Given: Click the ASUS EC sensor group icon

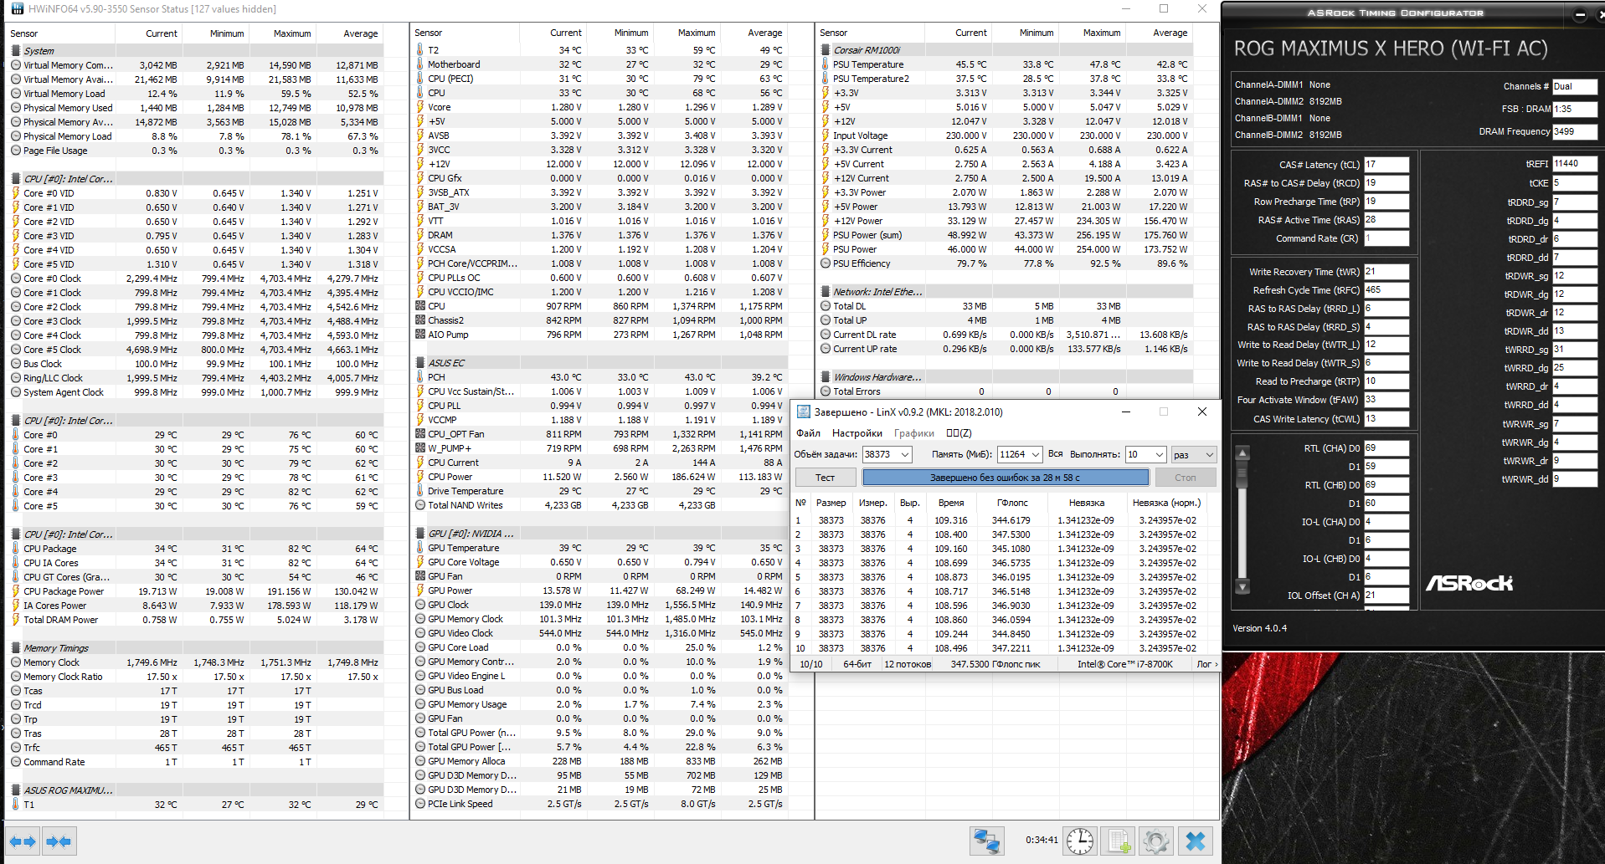Looking at the screenshot, I should point(420,363).
